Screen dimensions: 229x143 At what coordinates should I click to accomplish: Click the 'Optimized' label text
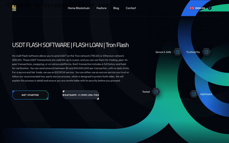tap(206, 94)
